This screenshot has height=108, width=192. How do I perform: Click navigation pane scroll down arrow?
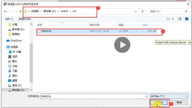click(x=31, y=90)
